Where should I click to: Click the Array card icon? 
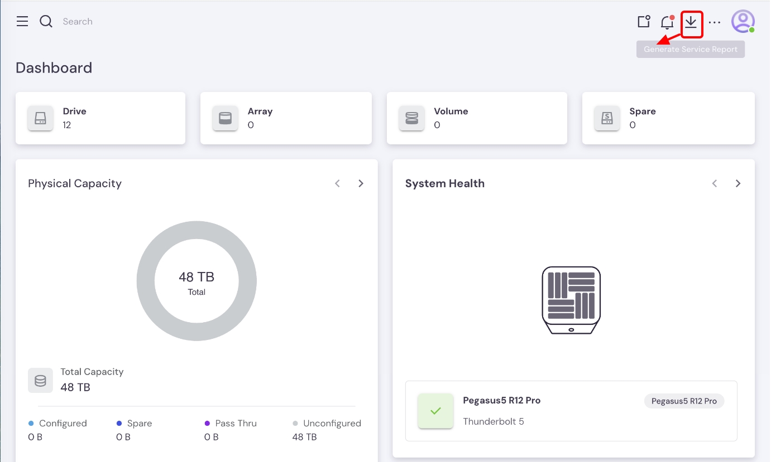(225, 118)
